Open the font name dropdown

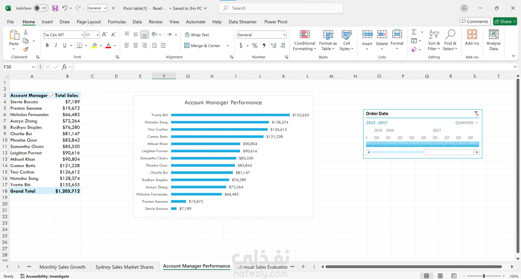click(x=82, y=35)
